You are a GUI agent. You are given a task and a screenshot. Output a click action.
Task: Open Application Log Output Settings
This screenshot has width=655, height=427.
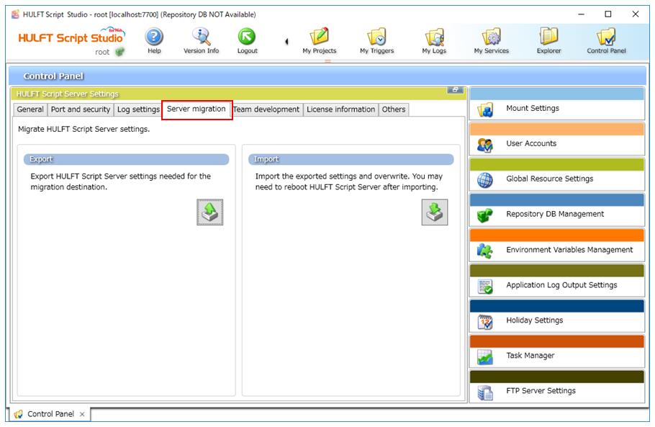click(557, 280)
